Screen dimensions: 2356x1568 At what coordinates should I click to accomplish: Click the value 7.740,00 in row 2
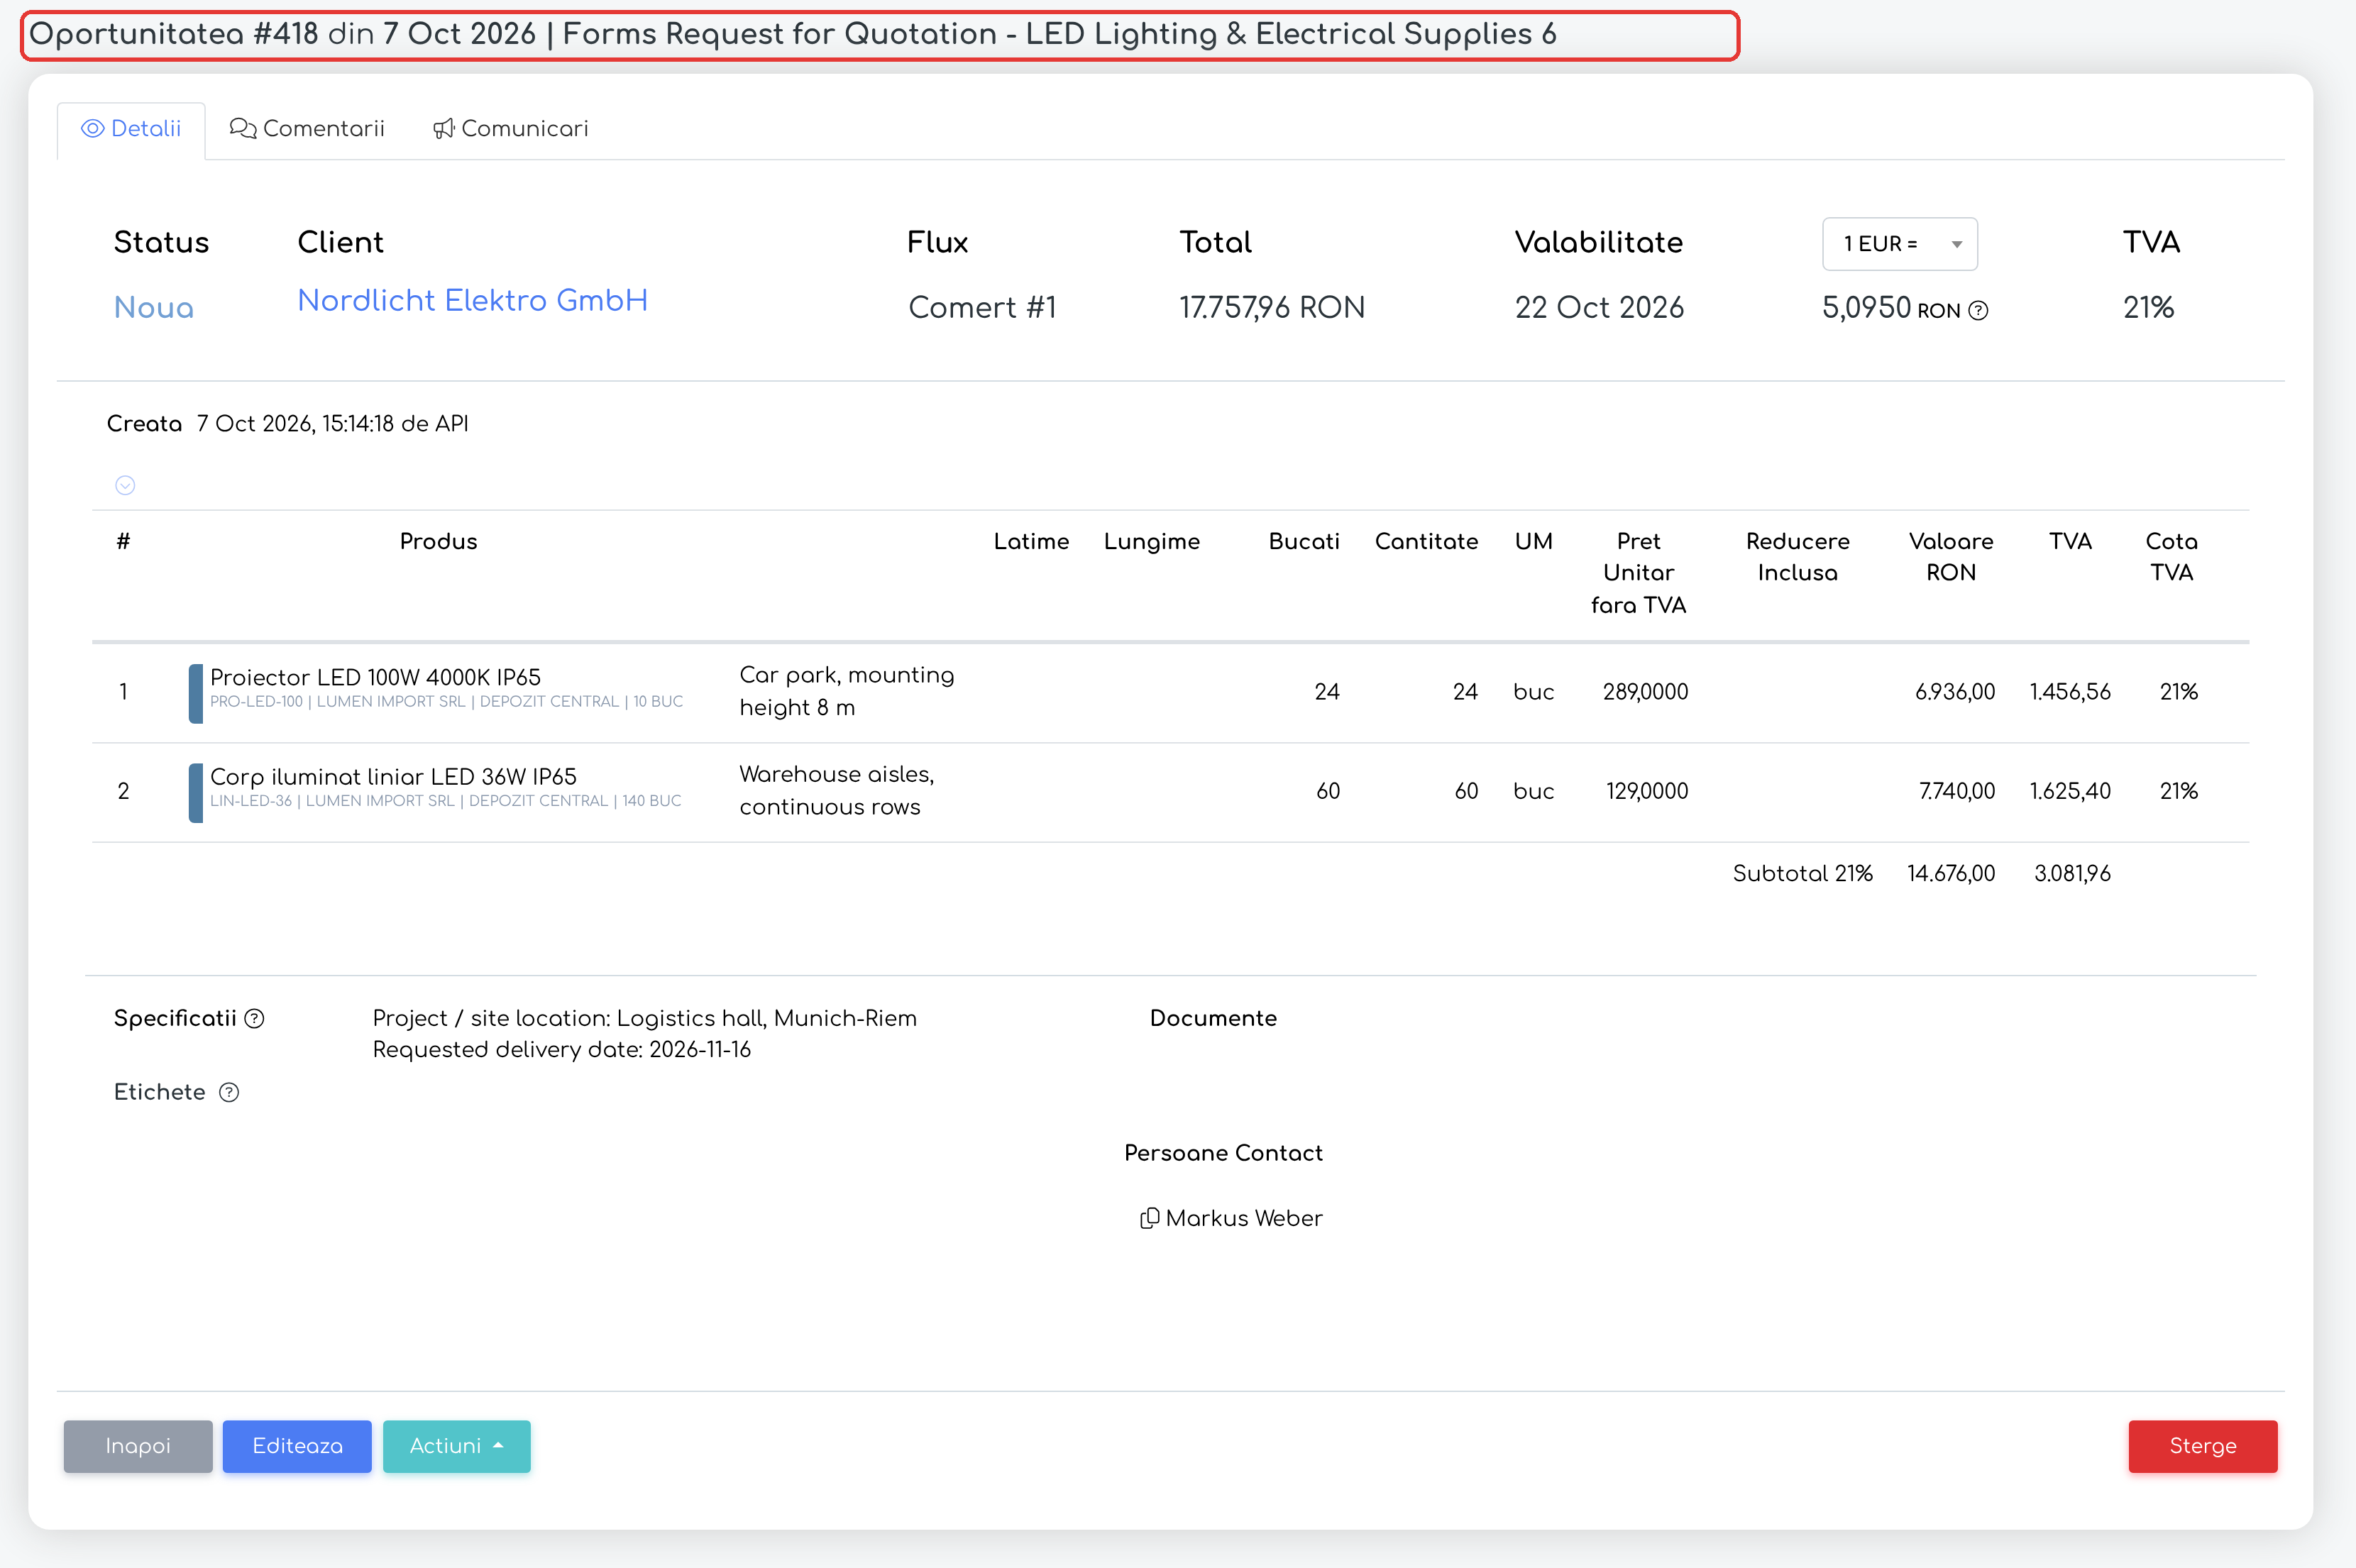(1956, 791)
